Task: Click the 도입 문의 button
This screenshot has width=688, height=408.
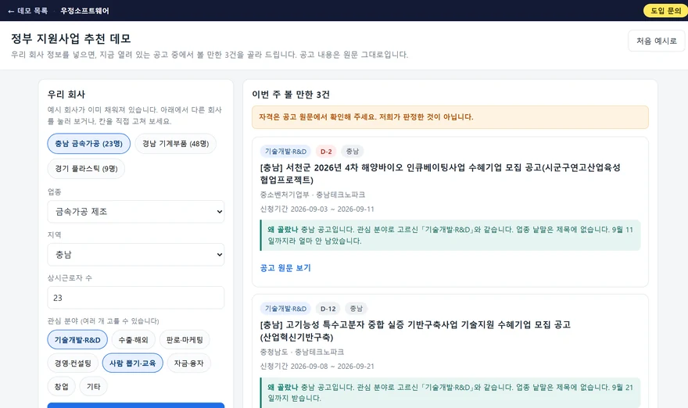Action: pyautogui.click(x=665, y=10)
